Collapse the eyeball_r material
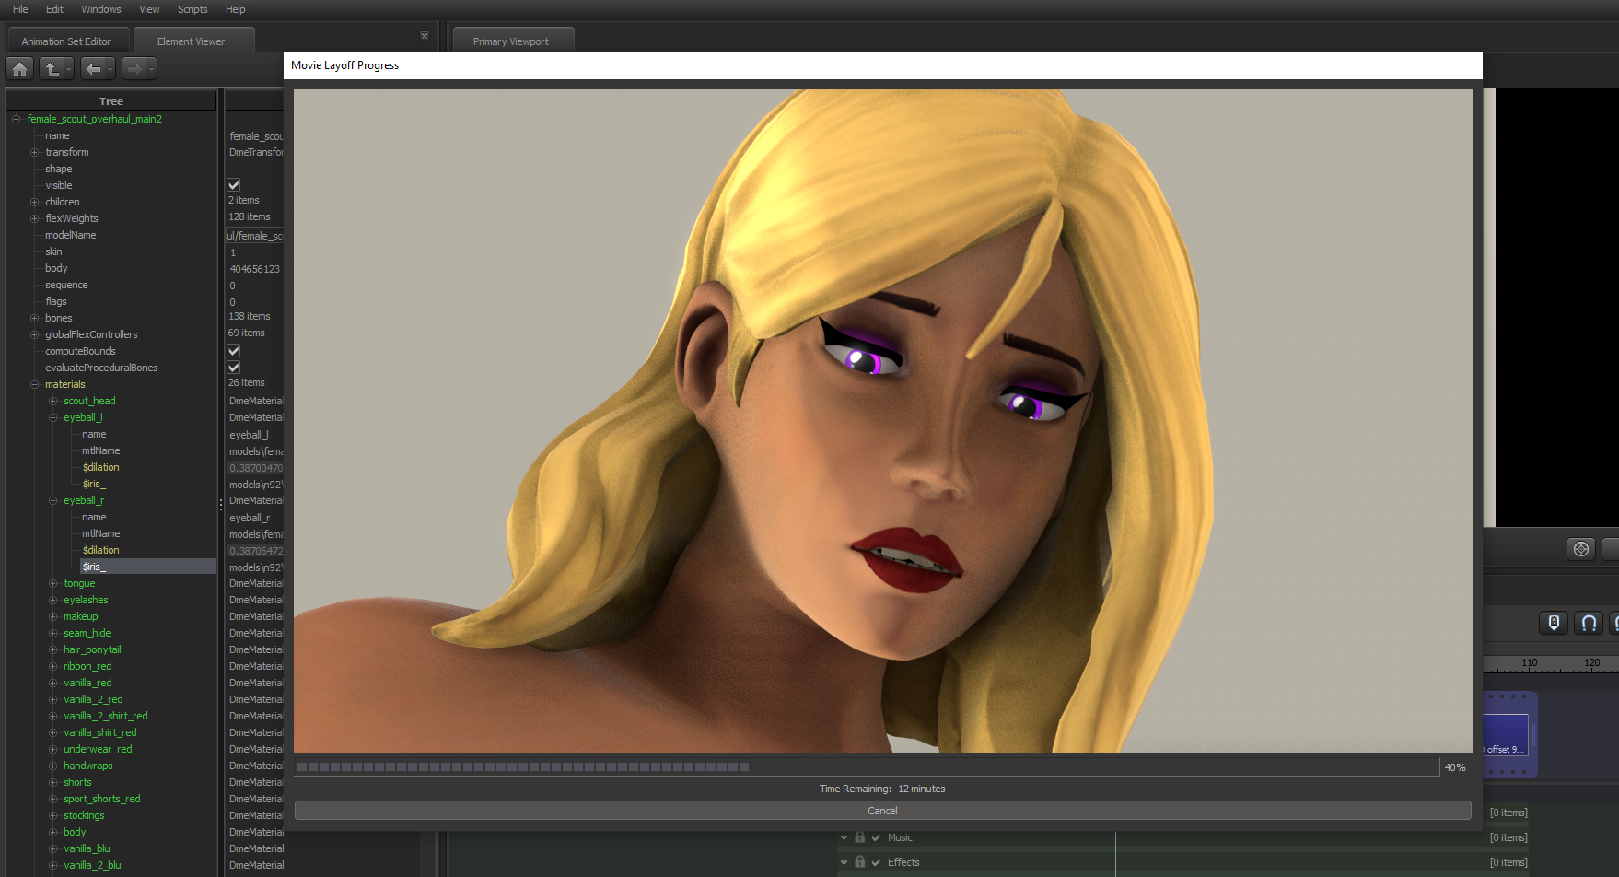 pyautogui.click(x=53, y=500)
